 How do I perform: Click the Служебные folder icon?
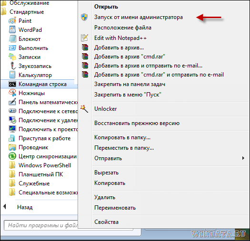pyautogui.click(x=12, y=183)
